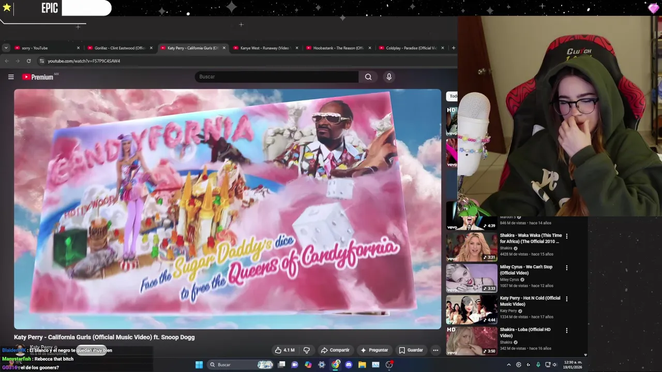Reload the page with browser refresh icon
Viewport: 662px width, 372px height.
(29, 61)
